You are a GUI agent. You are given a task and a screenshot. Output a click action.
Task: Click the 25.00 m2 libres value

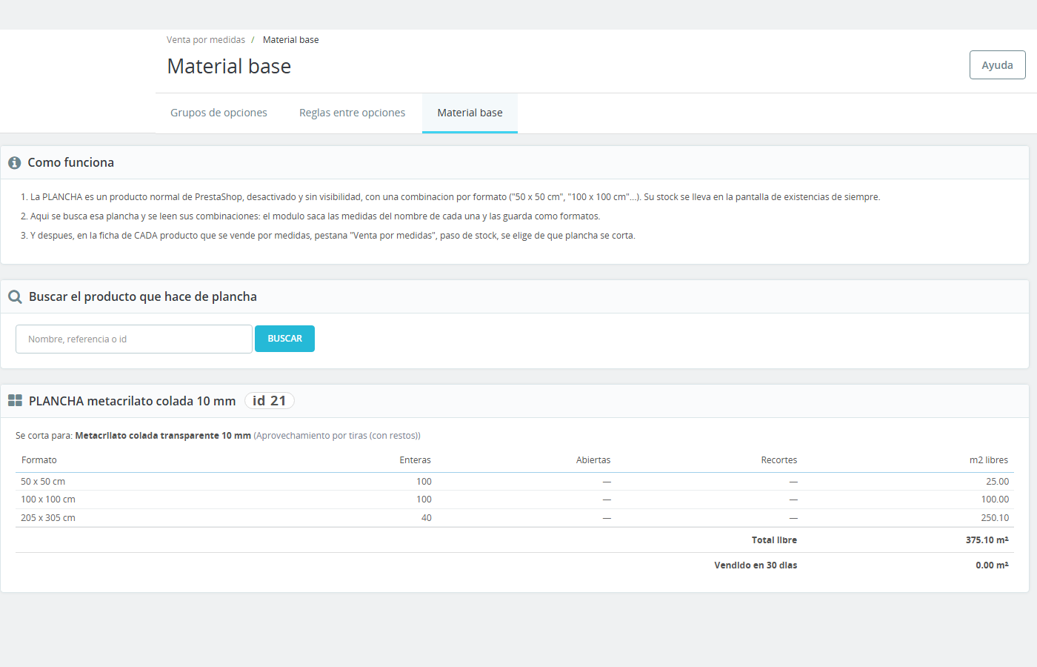coord(997,482)
